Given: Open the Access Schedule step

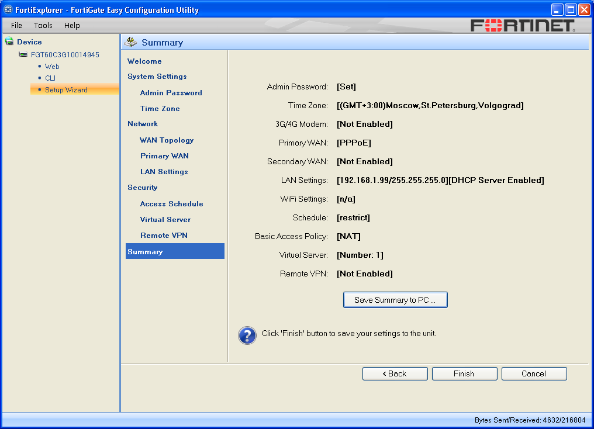Looking at the screenshot, I should (x=172, y=204).
